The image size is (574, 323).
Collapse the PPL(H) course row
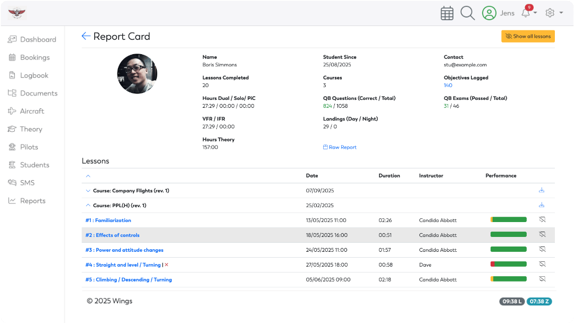pos(88,206)
